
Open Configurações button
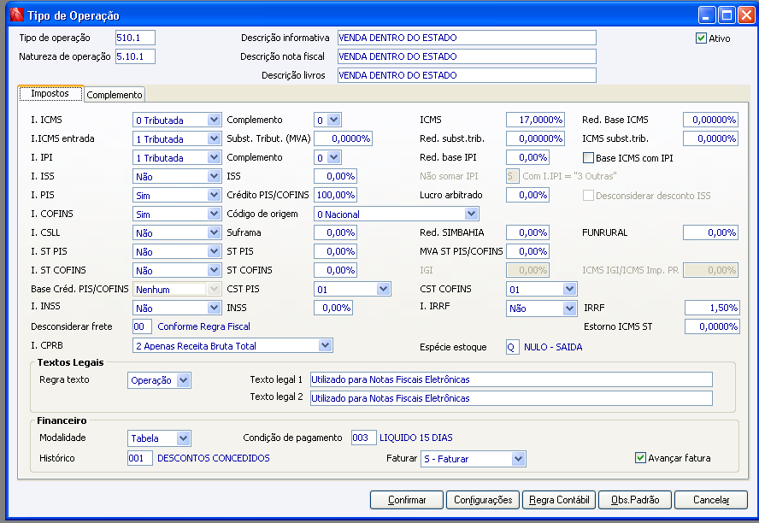coord(483,500)
